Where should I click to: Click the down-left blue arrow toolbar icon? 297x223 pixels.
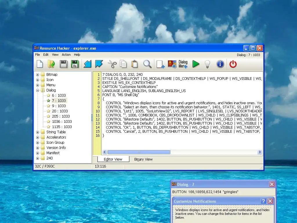coord(88,64)
